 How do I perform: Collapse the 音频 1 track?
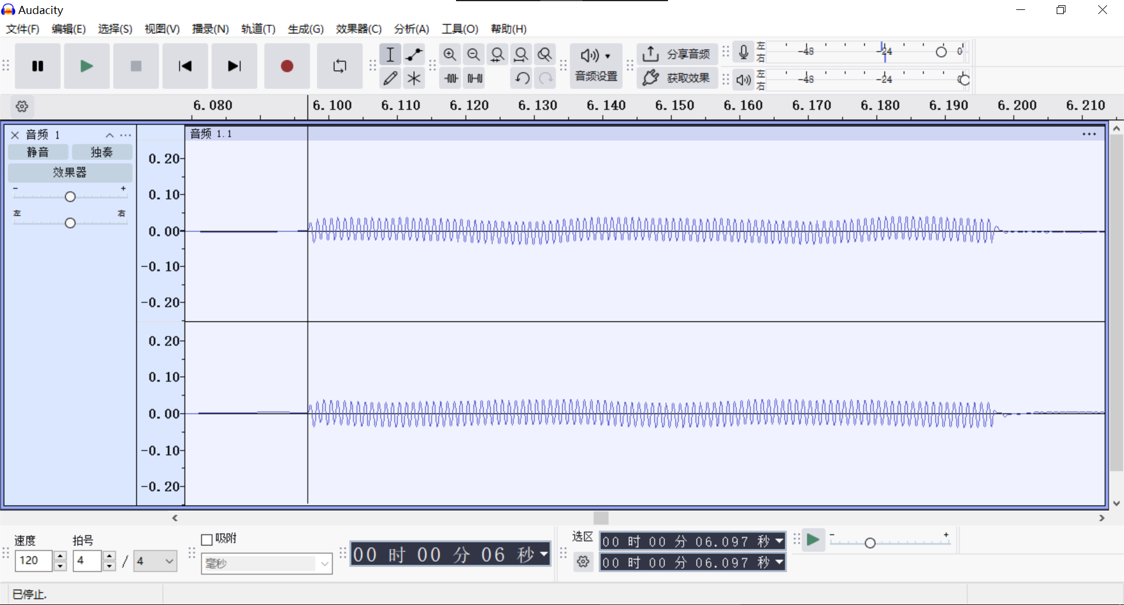click(x=109, y=135)
